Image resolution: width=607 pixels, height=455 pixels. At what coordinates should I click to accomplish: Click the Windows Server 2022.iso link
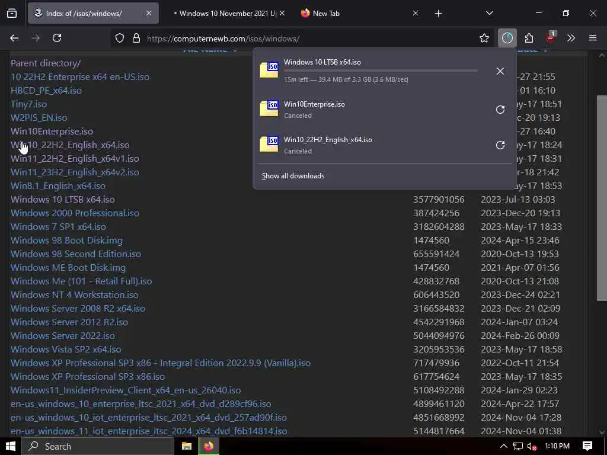(x=63, y=335)
